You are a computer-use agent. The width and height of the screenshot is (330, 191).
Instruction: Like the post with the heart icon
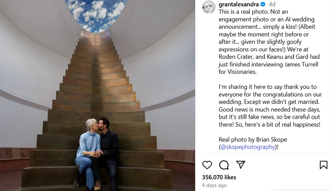click(207, 165)
